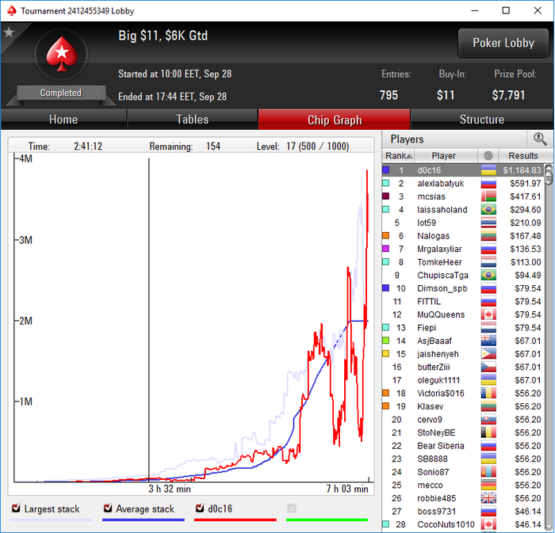555x533 pixels.
Task: Click the PokerStars spade logo in the header
Action: click(62, 54)
